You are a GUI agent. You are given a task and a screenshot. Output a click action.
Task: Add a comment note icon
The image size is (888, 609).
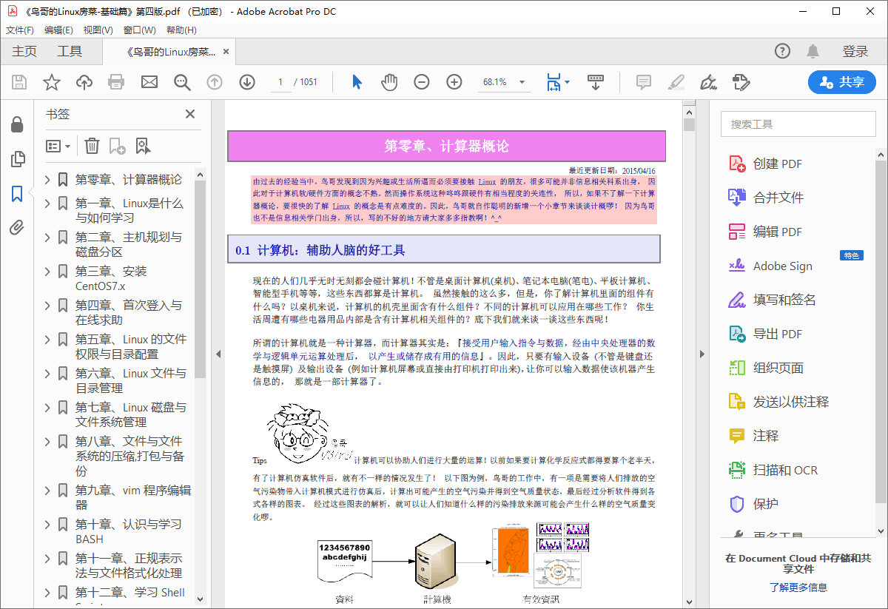coord(644,82)
